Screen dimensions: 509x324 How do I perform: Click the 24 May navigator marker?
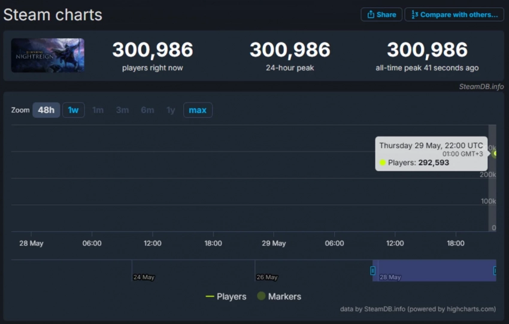click(x=144, y=277)
